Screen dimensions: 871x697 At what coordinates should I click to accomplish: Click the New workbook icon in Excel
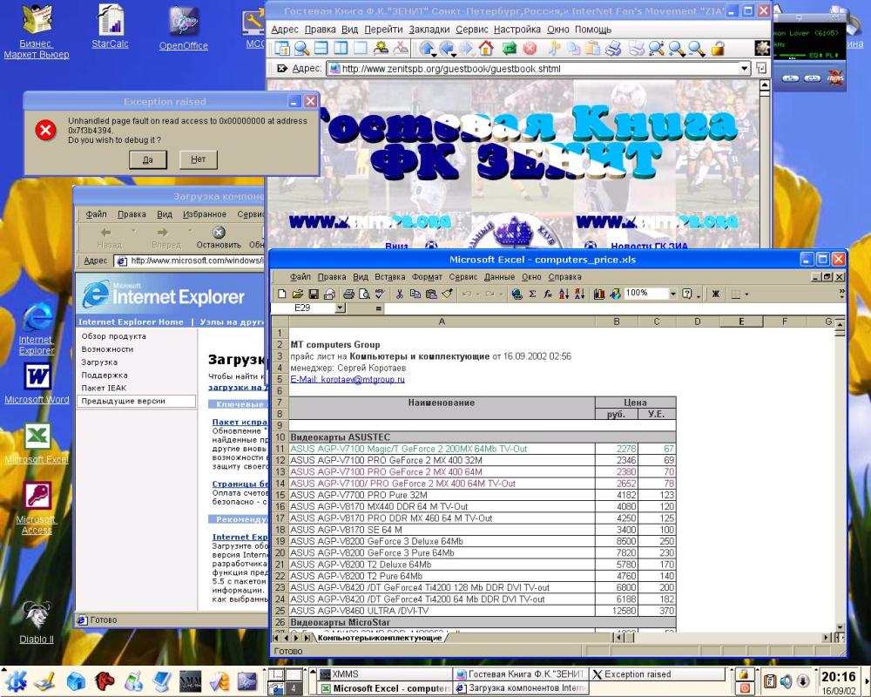[281, 294]
